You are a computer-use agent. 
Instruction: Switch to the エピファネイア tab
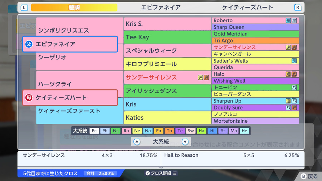pos(161,8)
